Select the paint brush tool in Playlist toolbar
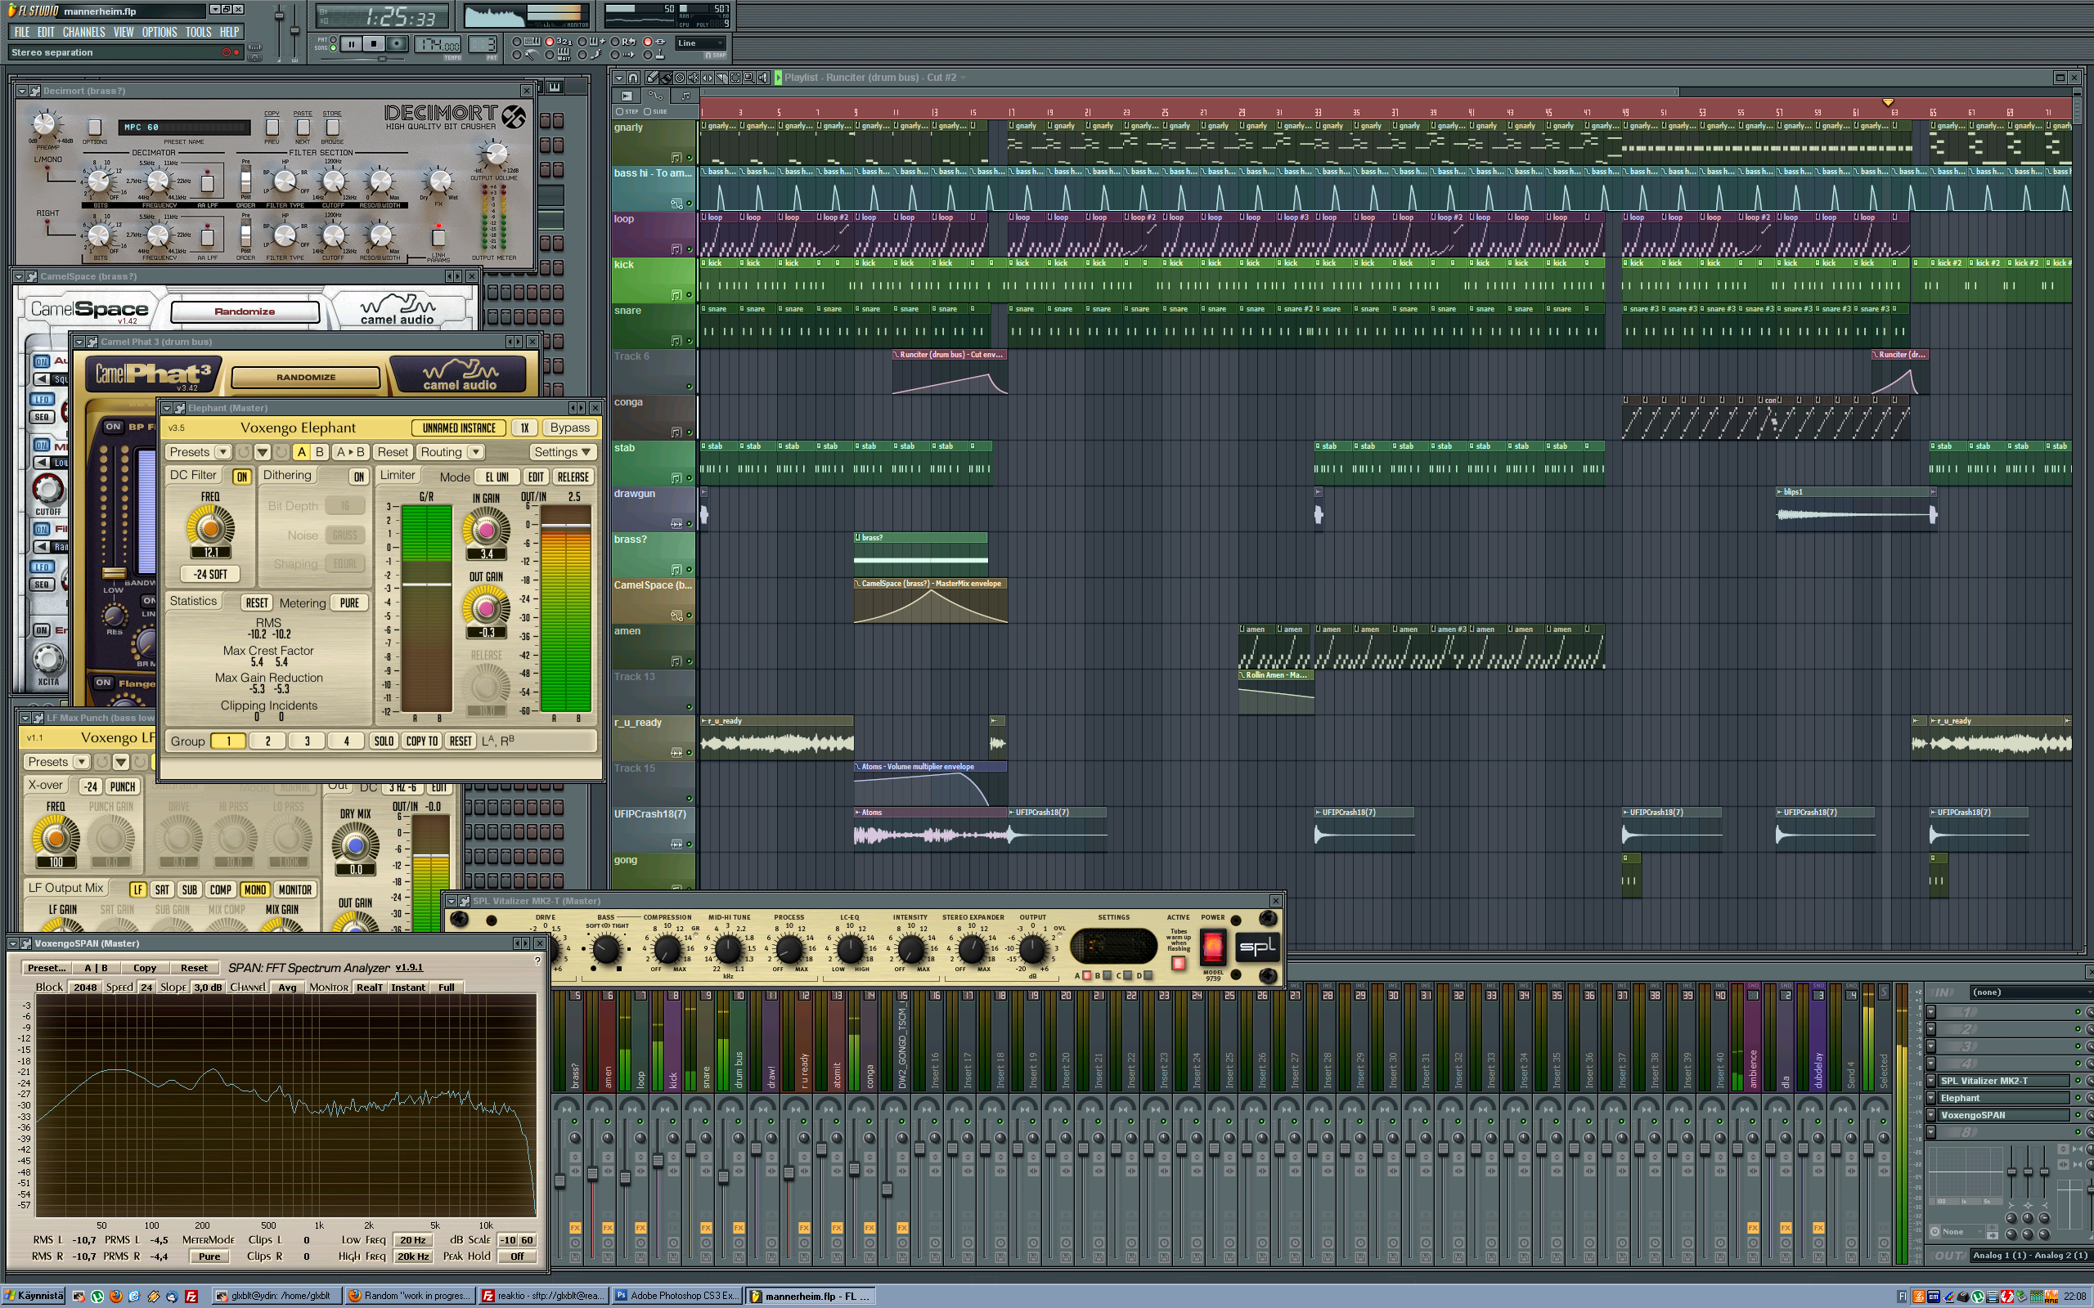Screen dimensions: 2094x1308 click(667, 78)
